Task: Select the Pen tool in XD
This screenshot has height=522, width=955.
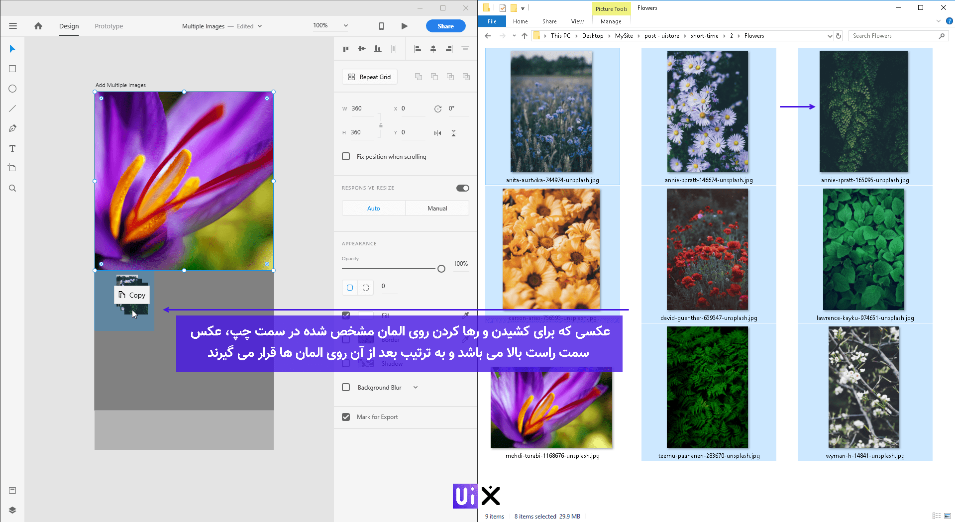Action: [12, 128]
